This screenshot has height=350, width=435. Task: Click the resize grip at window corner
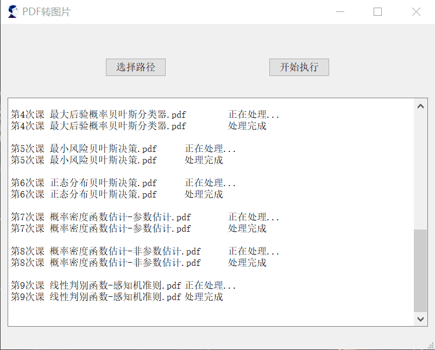point(431,346)
